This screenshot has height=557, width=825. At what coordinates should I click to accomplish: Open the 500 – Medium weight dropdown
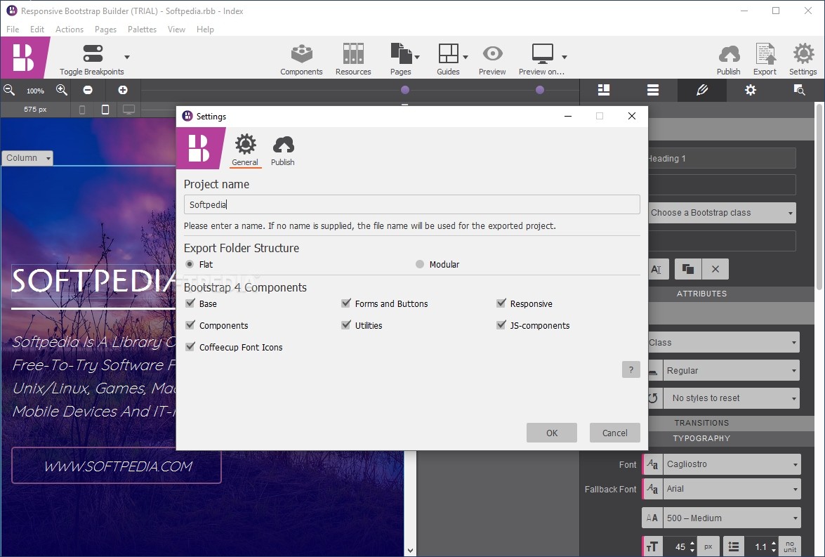pyautogui.click(x=732, y=518)
